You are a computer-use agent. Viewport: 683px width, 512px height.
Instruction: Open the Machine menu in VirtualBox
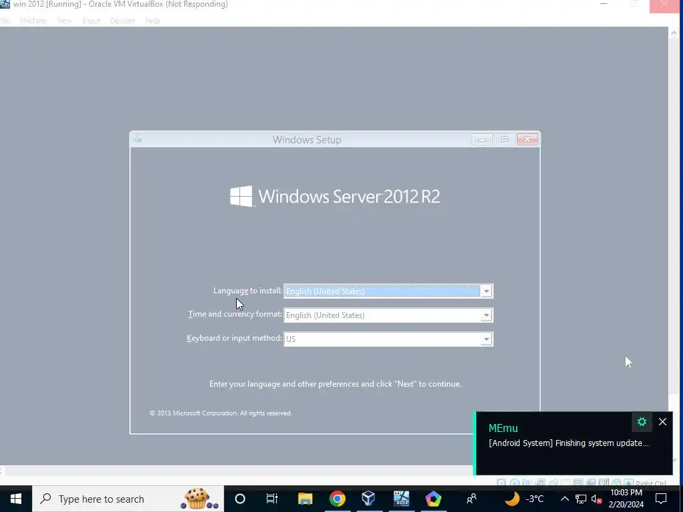[33, 21]
